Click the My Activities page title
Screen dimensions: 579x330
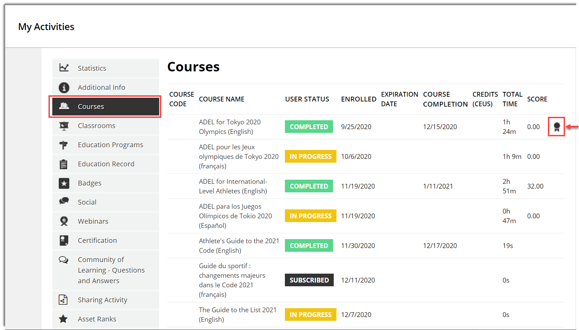(x=46, y=27)
